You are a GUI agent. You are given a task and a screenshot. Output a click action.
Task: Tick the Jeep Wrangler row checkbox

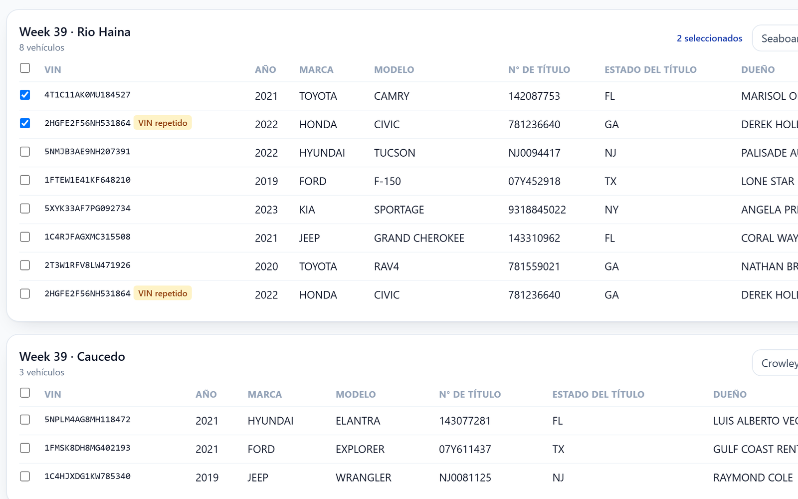point(25,477)
